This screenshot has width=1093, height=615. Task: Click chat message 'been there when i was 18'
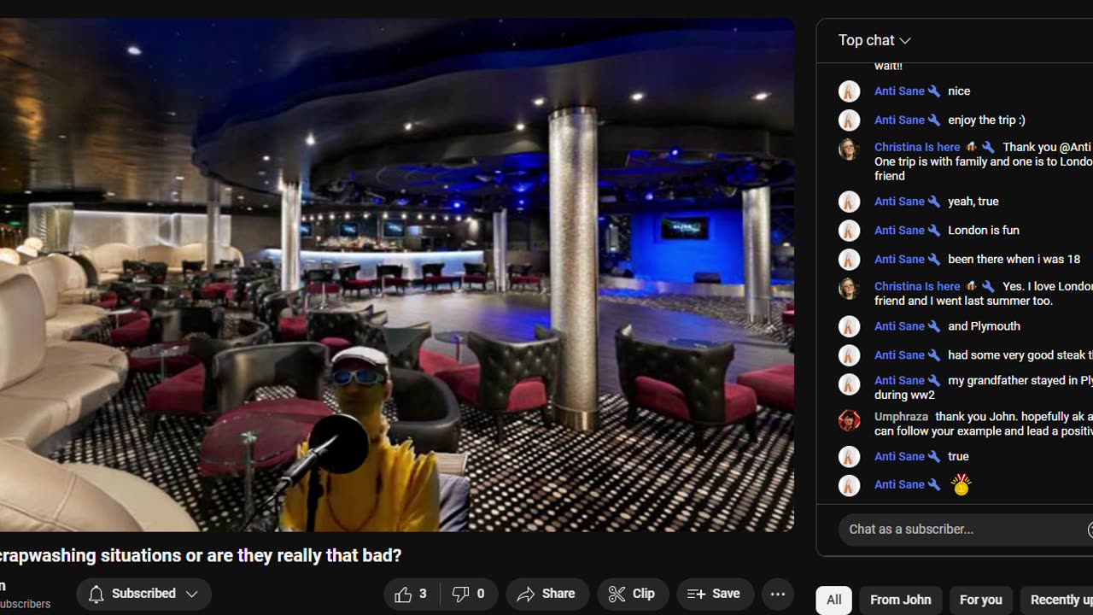coord(1014,260)
